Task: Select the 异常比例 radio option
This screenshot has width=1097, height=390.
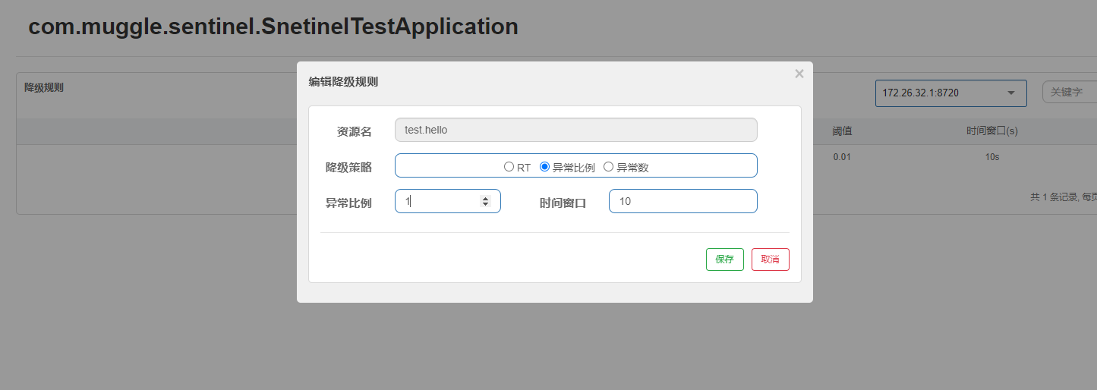Action: pos(544,167)
